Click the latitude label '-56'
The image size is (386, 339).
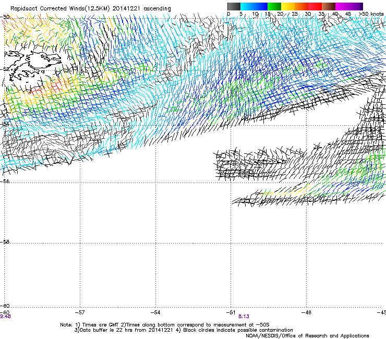pyautogui.click(x=5, y=181)
